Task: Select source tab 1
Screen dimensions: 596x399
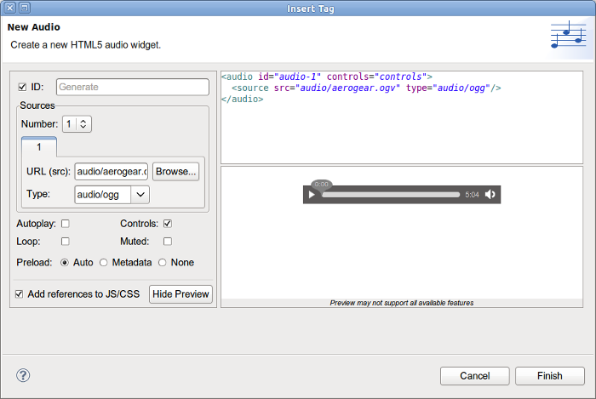Action: pos(39,147)
